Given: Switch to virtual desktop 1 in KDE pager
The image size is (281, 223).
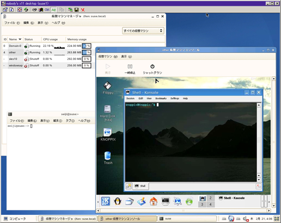Looking at the screenshot, I should 203,199.
